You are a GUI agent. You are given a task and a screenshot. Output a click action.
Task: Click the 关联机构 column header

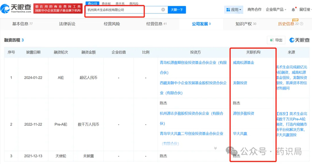tap(253, 52)
